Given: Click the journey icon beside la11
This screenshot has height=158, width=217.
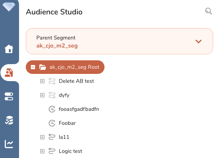Looking at the screenshot, I should tap(52, 137).
